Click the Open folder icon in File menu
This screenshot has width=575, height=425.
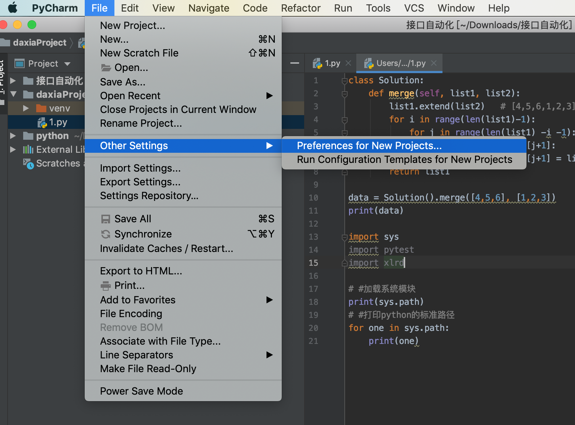(x=106, y=68)
